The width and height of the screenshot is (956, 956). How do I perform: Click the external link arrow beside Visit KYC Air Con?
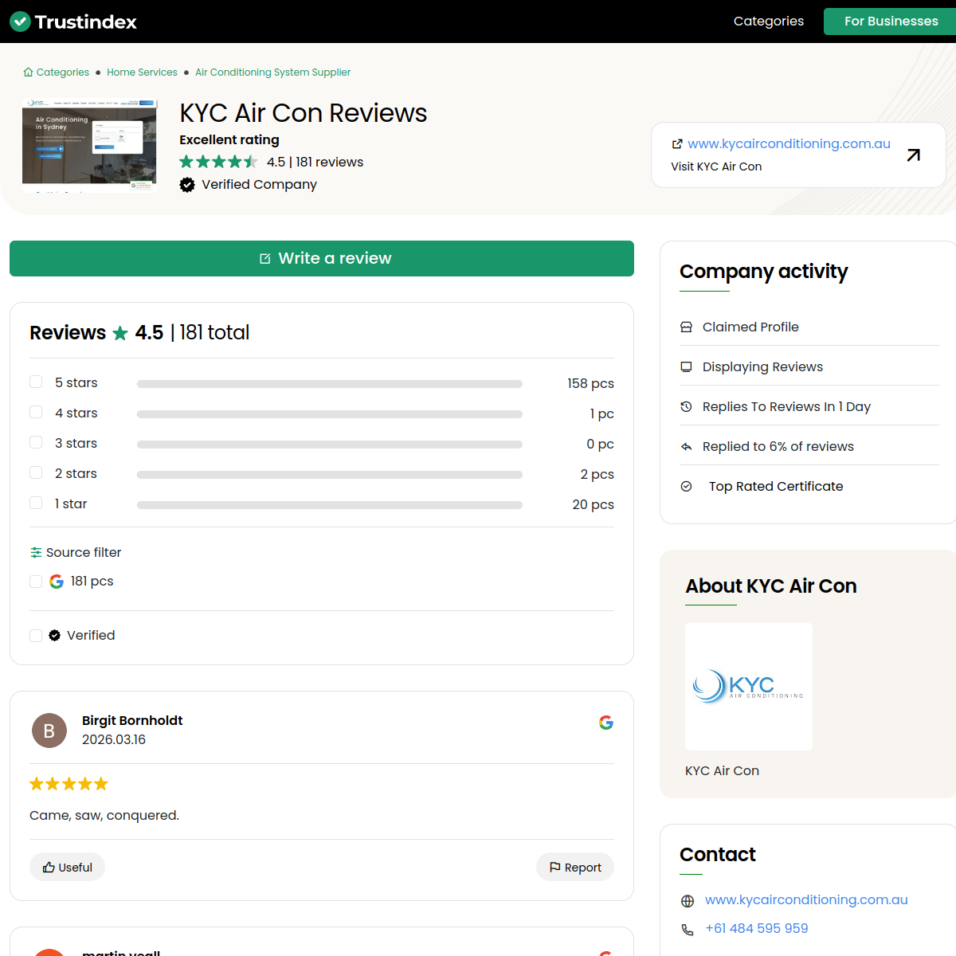tap(913, 155)
